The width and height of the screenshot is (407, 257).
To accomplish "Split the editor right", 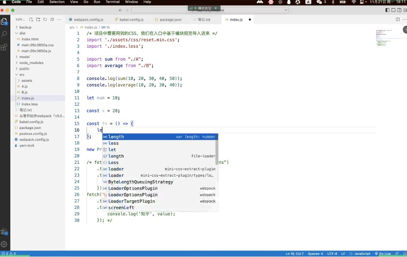I will click(398, 19).
